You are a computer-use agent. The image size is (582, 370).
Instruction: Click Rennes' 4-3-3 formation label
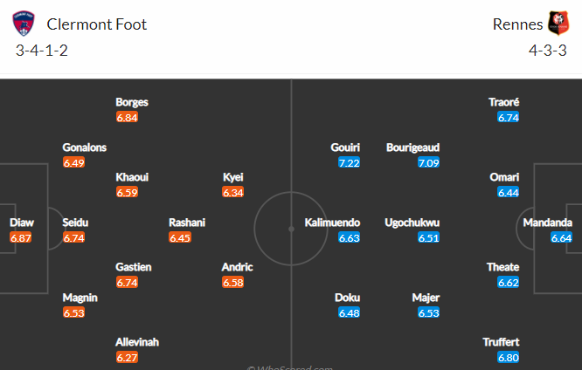[547, 51]
